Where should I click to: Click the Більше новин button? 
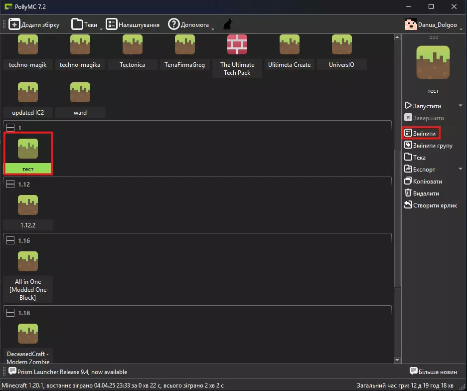433,372
